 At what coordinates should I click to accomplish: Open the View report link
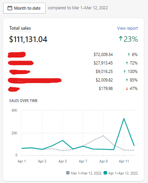click(128, 28)
